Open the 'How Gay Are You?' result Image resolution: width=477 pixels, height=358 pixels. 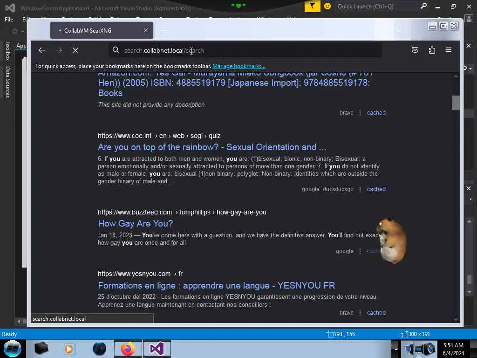136,223
